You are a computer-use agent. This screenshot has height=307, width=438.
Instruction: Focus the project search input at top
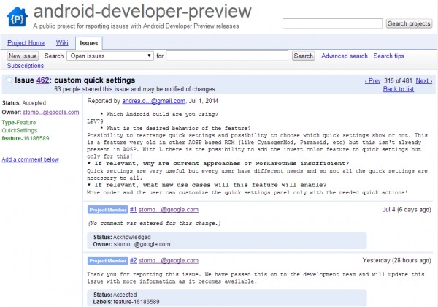coord(332,23)
